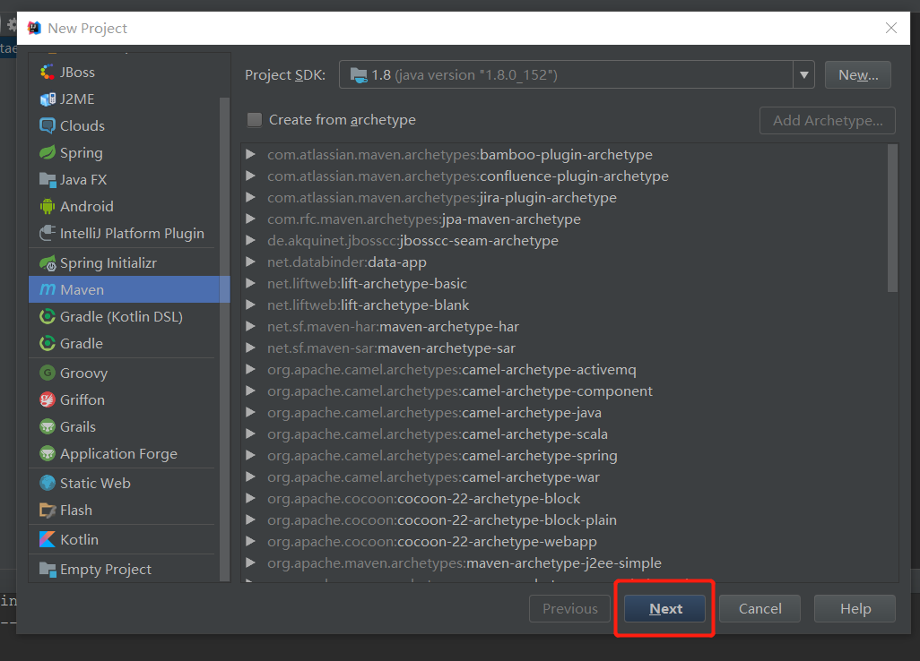The height and width of the screenshot is (661, 920).
Task: Select the JBoss project type icon
Action: (x=47, y=72)
